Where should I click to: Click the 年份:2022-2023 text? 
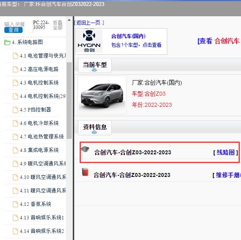coord(152,105)
